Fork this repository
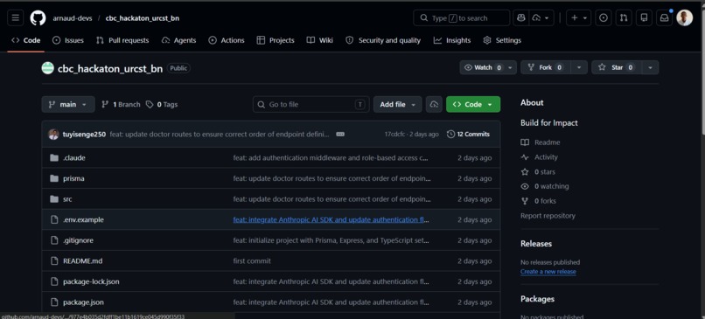Viewport: 705px width, 319px height. [x=546, y=67]
